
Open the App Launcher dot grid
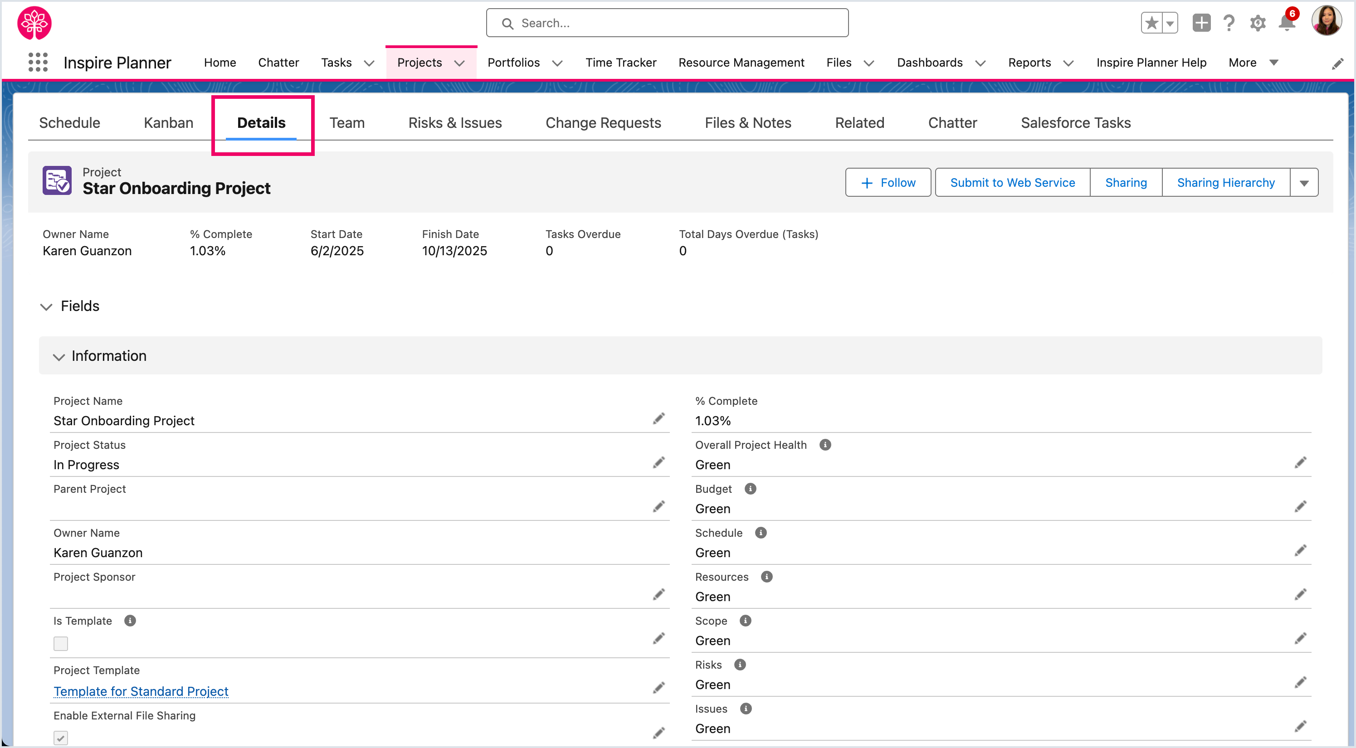click(38, 63)
